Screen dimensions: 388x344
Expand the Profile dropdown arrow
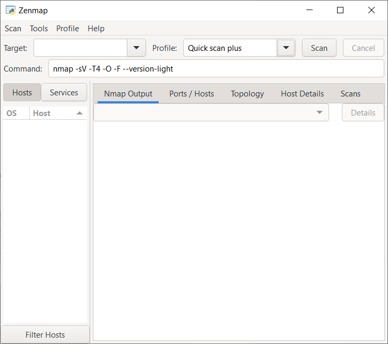pyautogui.click(x=286, y=48)
